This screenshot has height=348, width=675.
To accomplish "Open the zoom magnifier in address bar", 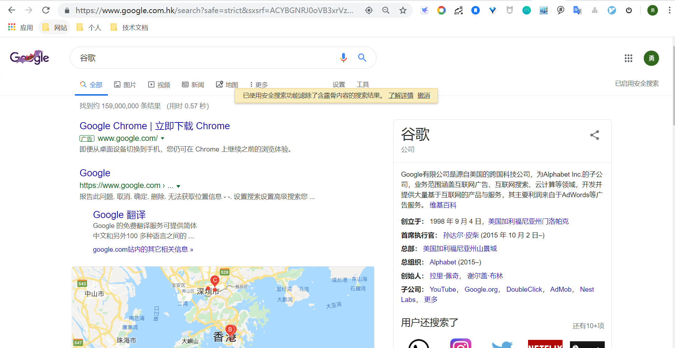I will coord(386,10).
